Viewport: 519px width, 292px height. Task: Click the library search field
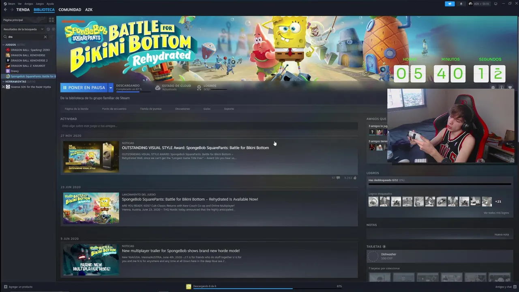pyautogui.click(x=24, y=37)
